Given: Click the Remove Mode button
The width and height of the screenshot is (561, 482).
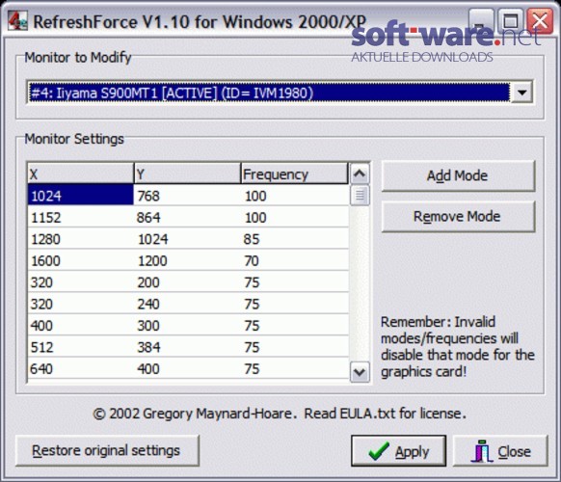Looking at the screenshot, I should (458, 217).
